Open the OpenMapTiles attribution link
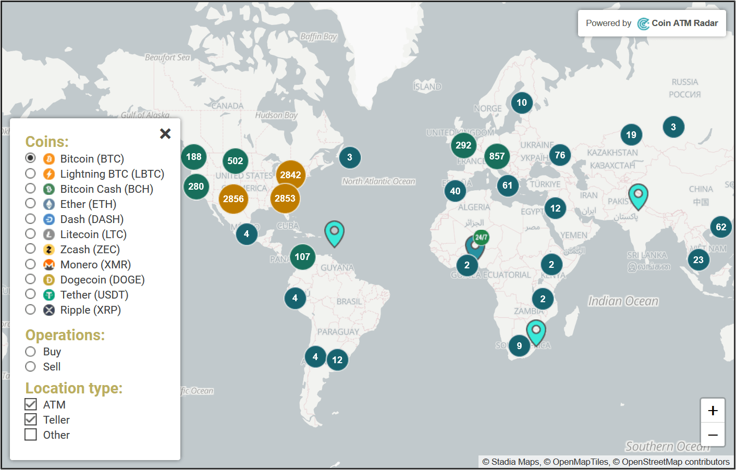Image resolution: width=736 pixels, height=470 pixels. click(x=580, y=462)
